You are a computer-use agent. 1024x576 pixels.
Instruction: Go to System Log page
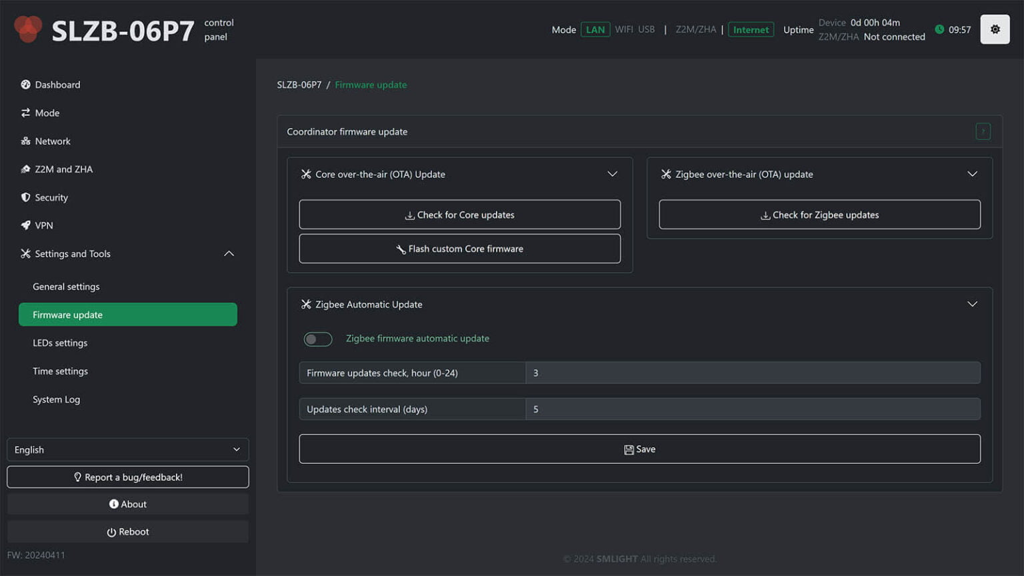[x=56, y=399]
